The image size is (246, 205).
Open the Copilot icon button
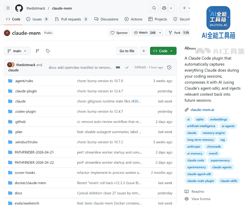164,8
